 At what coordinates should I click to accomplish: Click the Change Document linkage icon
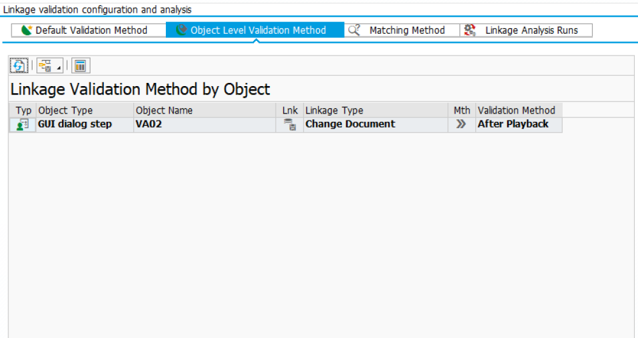click(290, 124)
